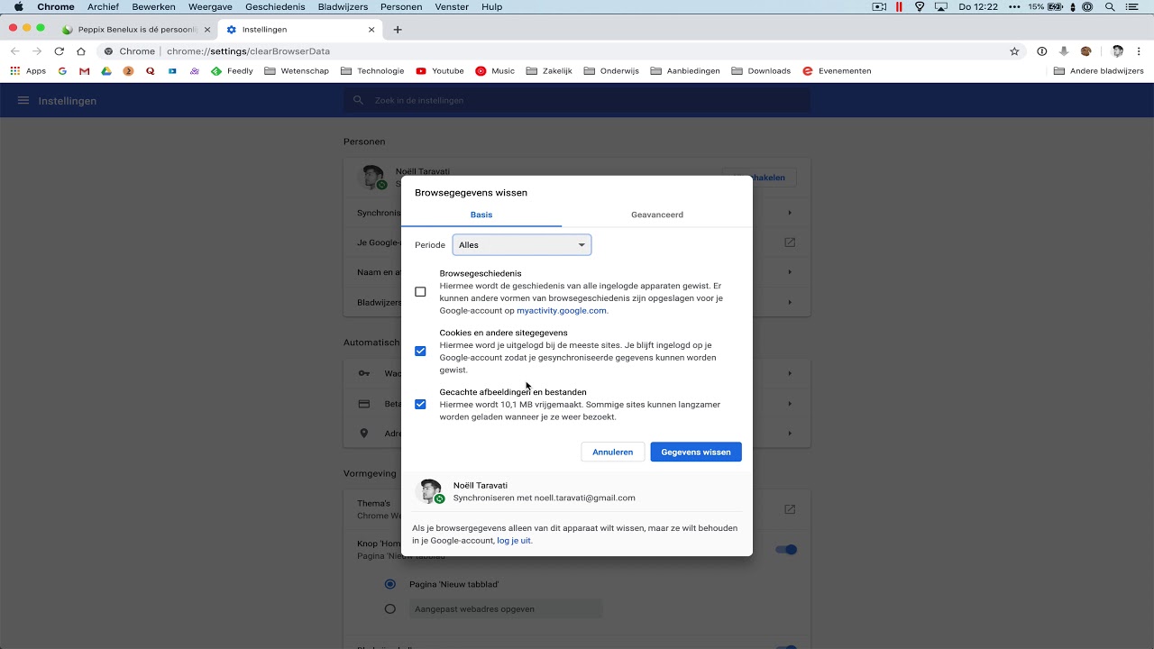Toggle the Knop 'Homepage' switch
The image size is (1154, 649).
pyautogui.click(x=786, y=550)
